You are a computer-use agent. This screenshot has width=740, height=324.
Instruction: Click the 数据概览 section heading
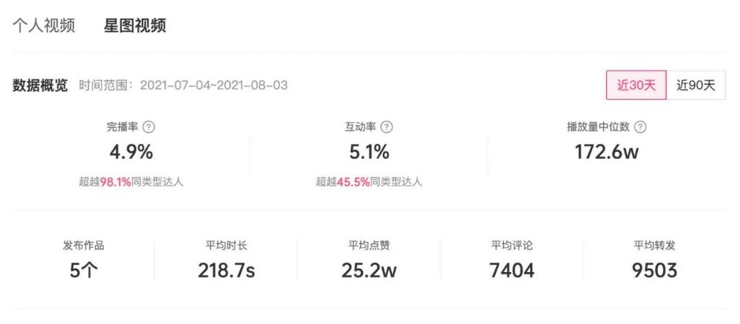(40, 85)
